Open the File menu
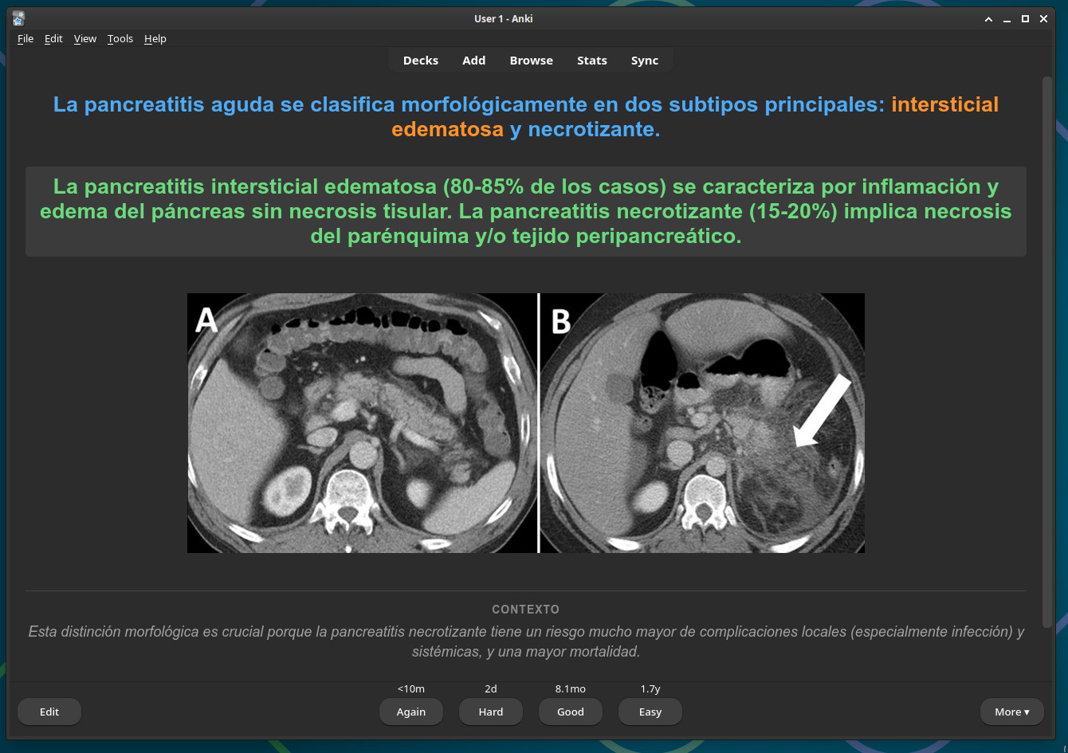The image size is (1068, 753). tap(26, 38)
